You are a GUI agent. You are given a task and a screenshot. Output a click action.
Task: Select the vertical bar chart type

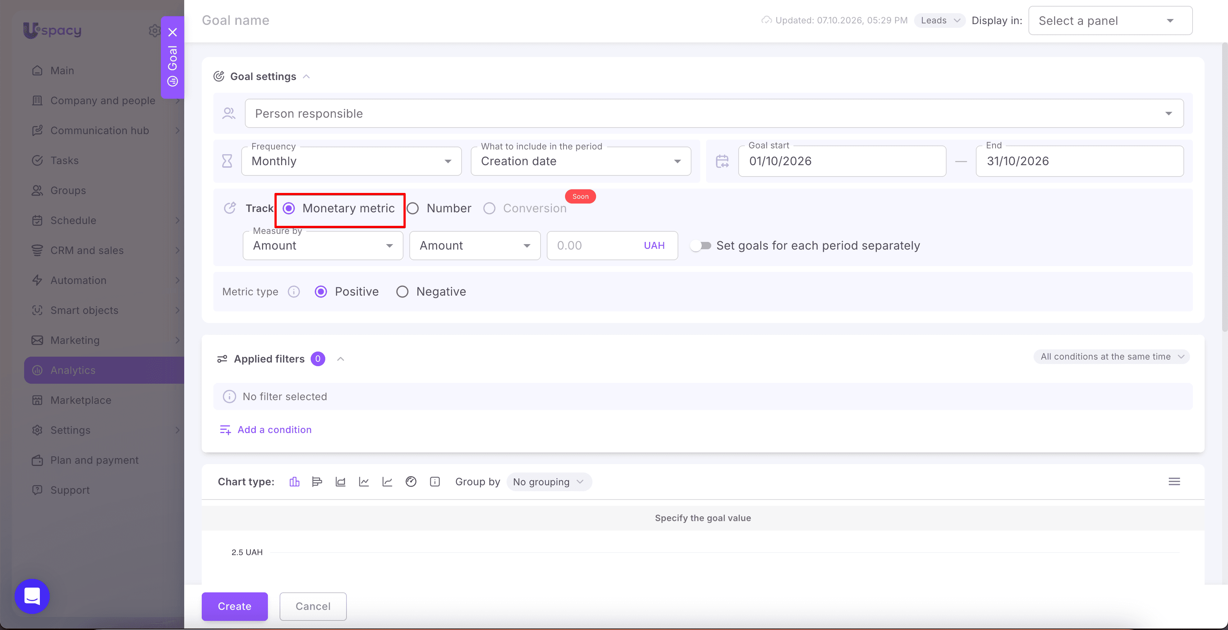coord(294,482)
